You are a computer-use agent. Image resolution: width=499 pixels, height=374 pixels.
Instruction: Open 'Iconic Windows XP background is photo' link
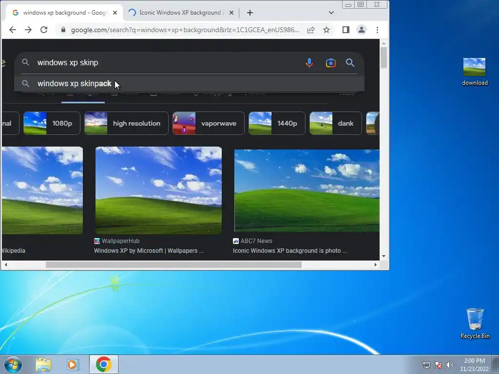(x=290, y=251)
